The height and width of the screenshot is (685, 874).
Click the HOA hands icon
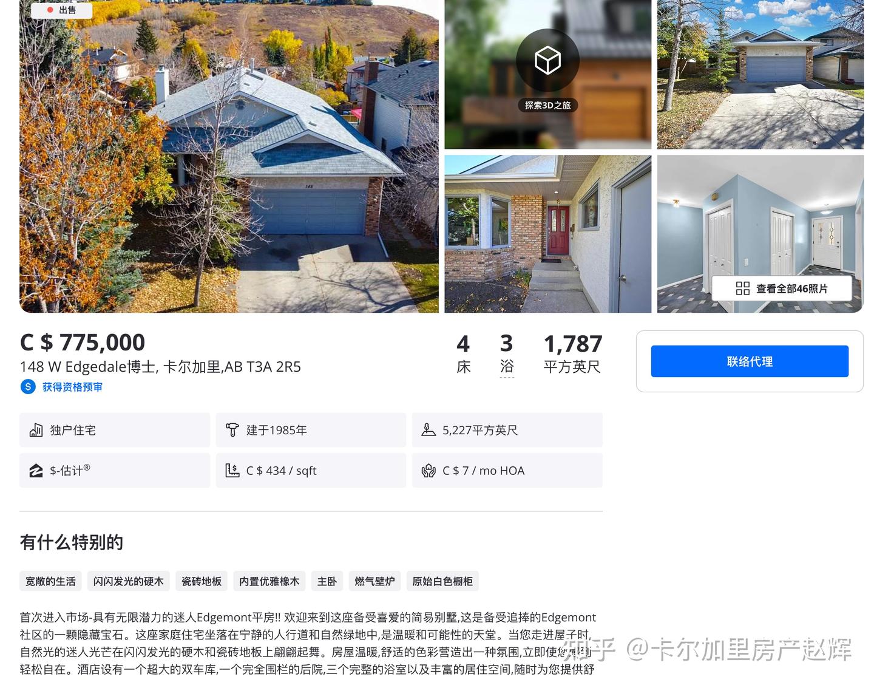pyautogui.click(x=429, y=471)
